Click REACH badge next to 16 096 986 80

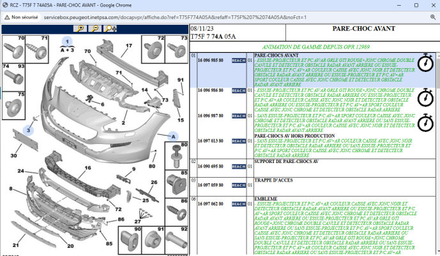(x=239, y=90)
